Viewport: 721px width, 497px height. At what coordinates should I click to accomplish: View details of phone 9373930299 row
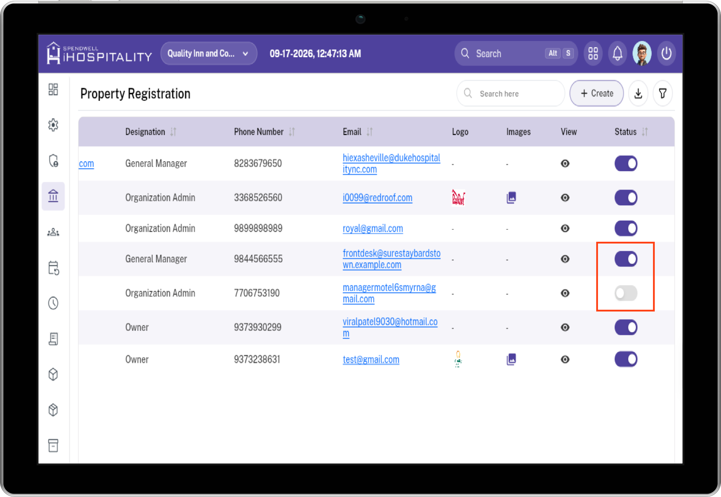coord(565,327)
